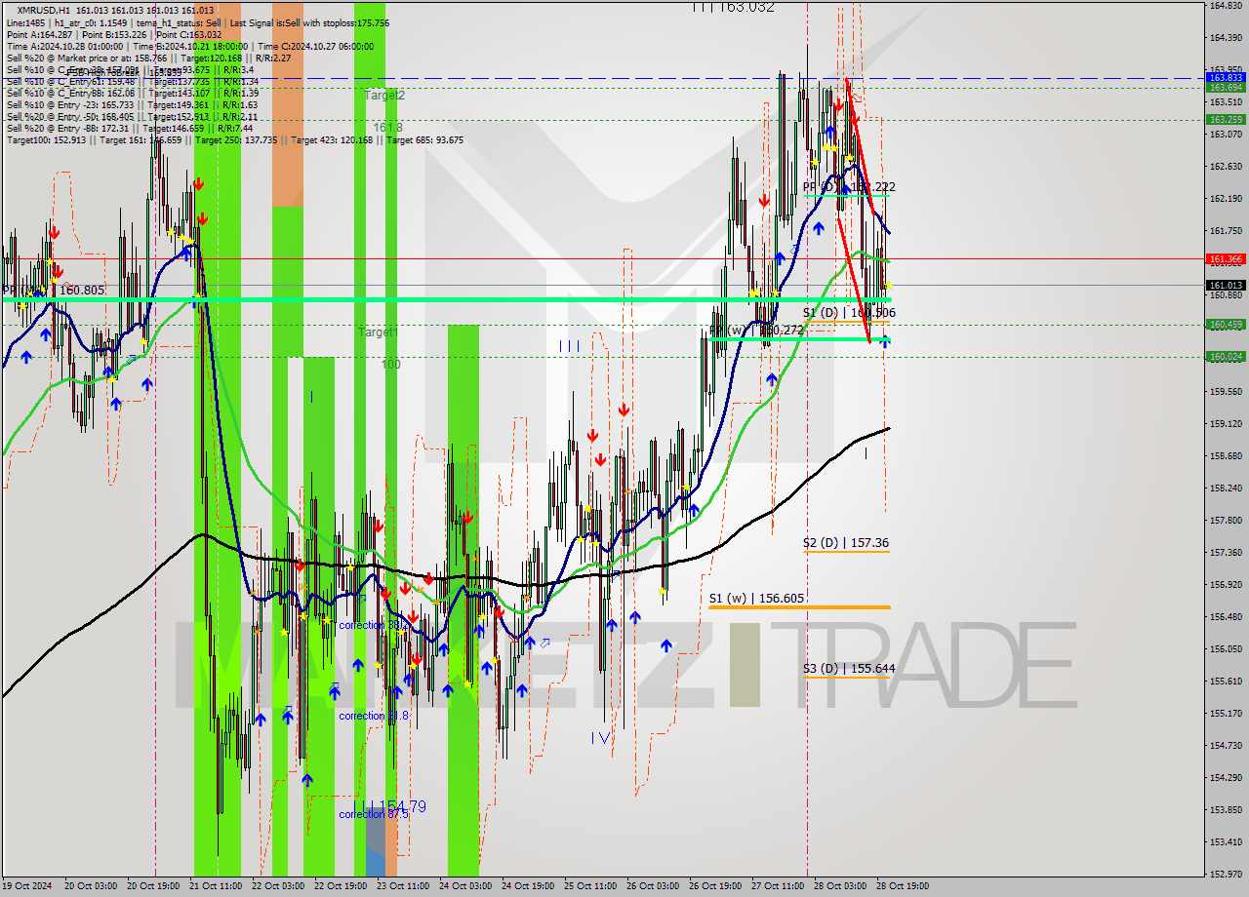Select the '23 Oct 11:00' time label
This screenshot has width=1249, height=897.
tap(404, 886)
